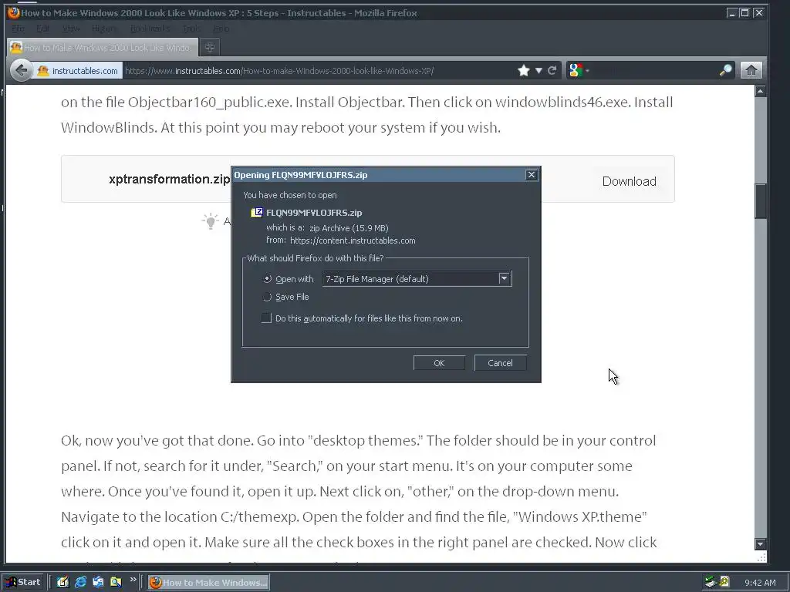790x592 pixels.
Task: Open a new tab with the plus button
Action: click(x=210, y=47)
